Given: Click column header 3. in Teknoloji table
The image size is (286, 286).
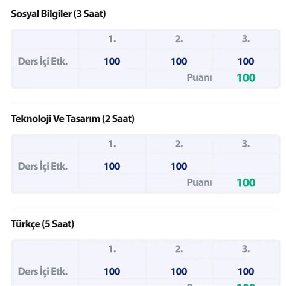Looking at the screenshot, I should pyautogui.click(x=246, y=144).
